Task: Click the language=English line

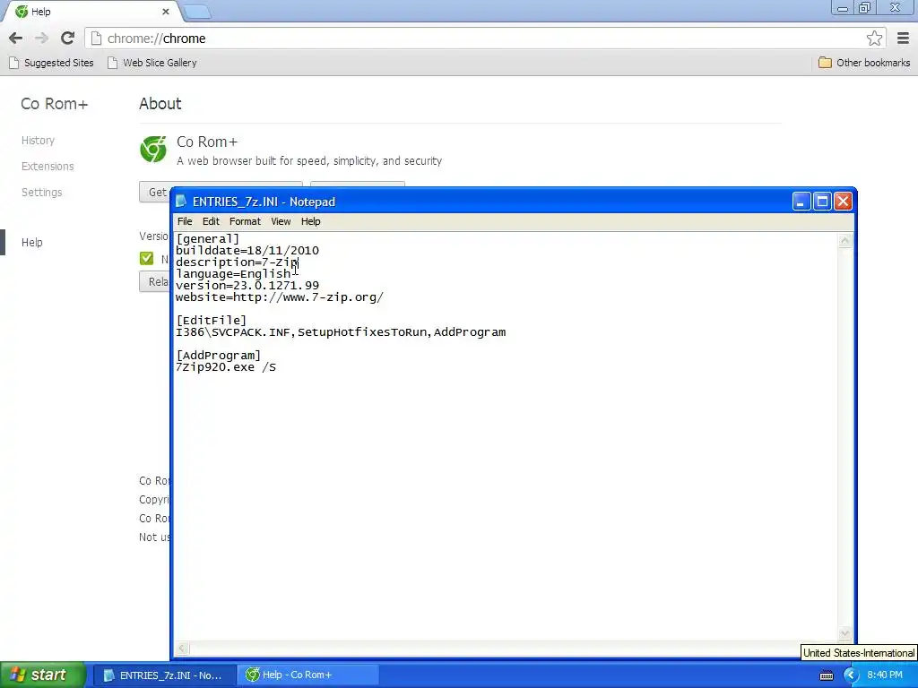Action: pos(234,274)
